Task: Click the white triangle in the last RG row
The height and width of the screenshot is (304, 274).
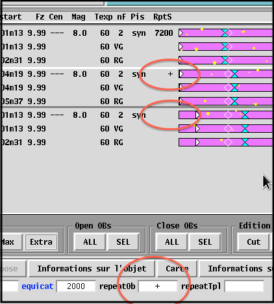Action: click(x=197, y=143)
